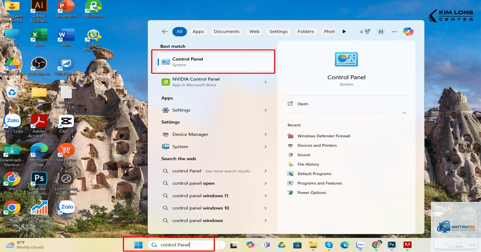The image size is (481, 252).
Task: Open Skype from the taskbar
Action: click(x=329, y=245)
